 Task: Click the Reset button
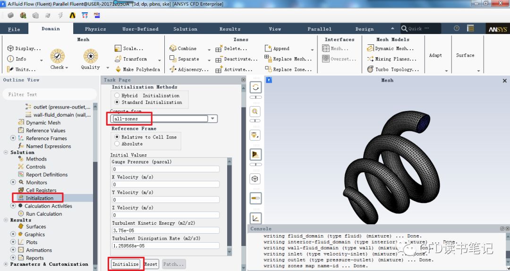point(151,264)
